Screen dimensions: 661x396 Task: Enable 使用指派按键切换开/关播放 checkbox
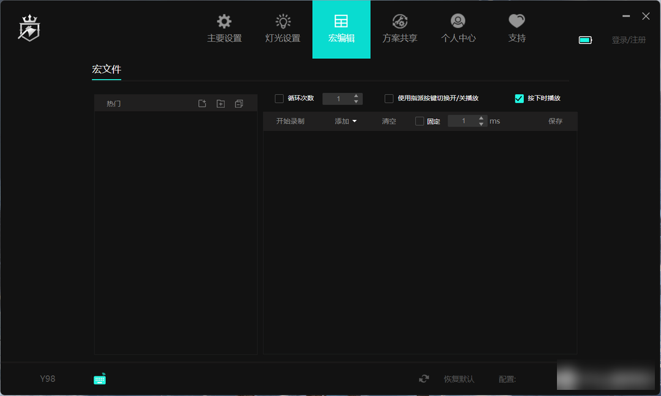tap(389, 99)
